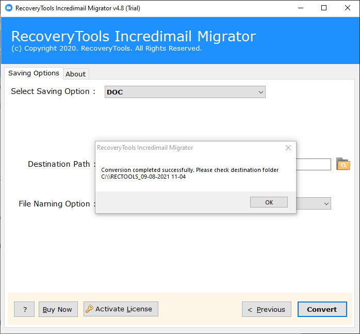This screenshot has width=360, height=334.
Task: Click the 'Select Saving Option :' label
Action: pyautogui.click(x=53, y=91)
